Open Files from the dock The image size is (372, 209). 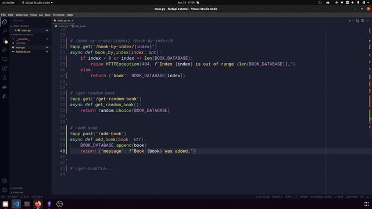pyautogui.click(x=5, y=204)
